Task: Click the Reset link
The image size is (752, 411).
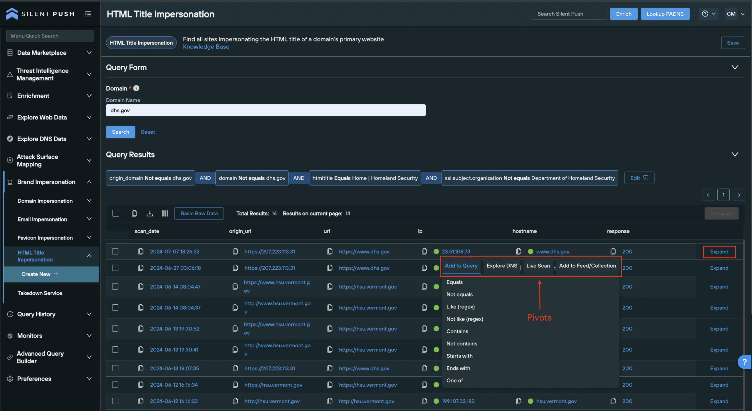Action: [148, 132]
